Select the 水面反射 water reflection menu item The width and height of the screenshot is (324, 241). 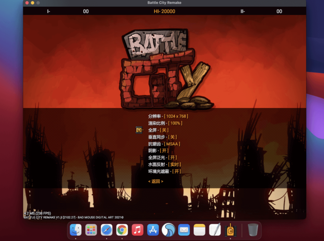165,164
